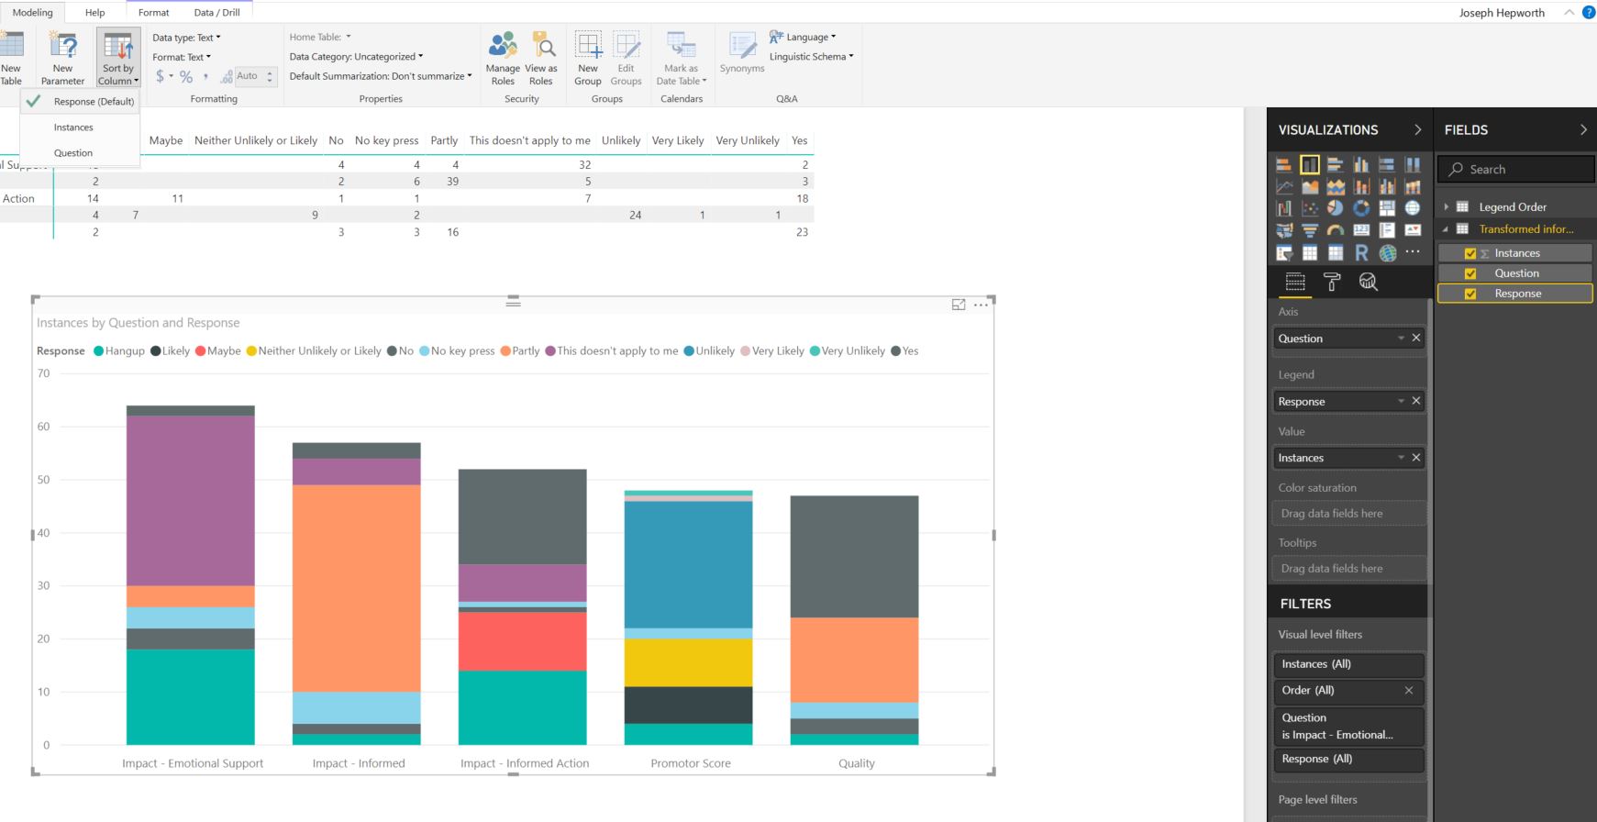Open the Format paint roller pane
Image resolution: width=1597 pixels, height=822 pixels.
coord(1332,282)
